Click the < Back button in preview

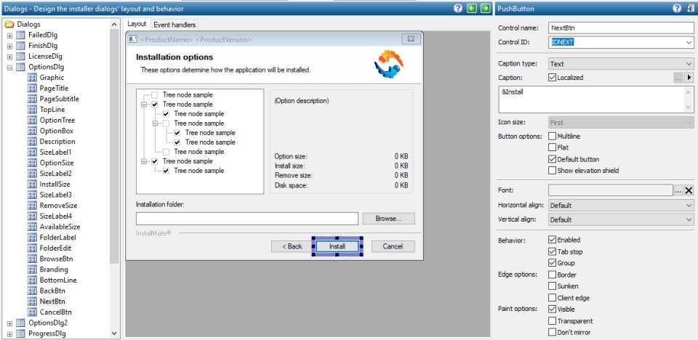[x=292, y=246]
